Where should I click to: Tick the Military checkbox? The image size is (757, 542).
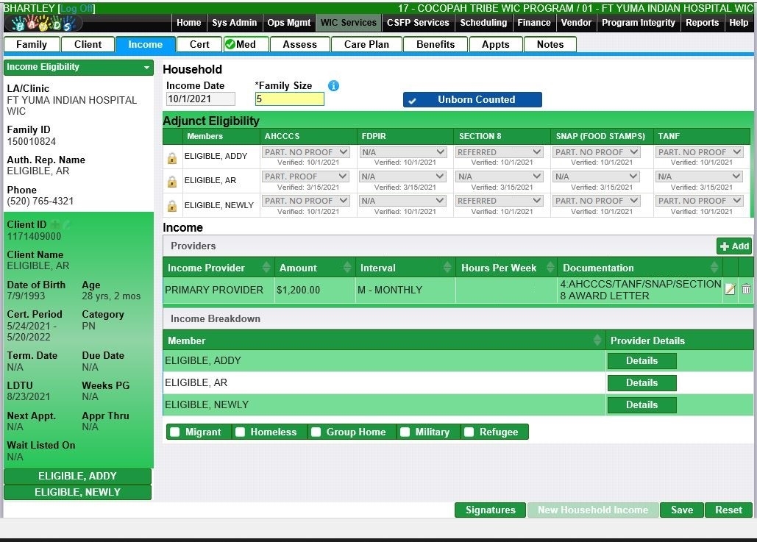(405, 432)
